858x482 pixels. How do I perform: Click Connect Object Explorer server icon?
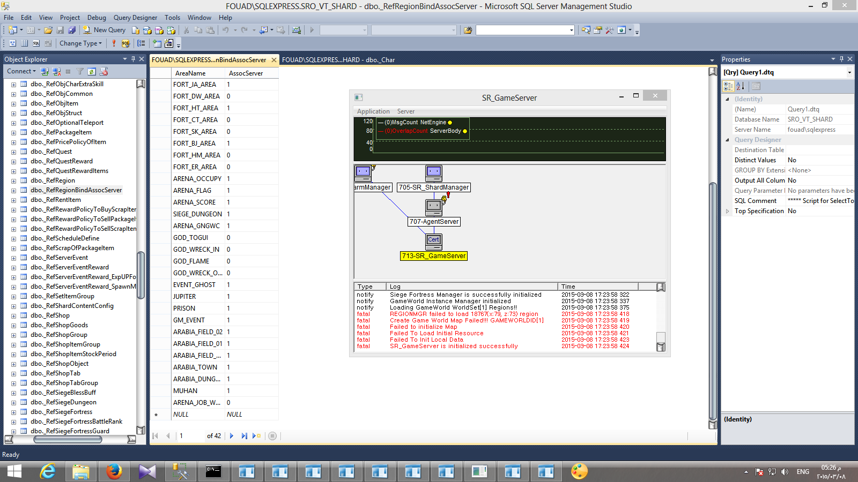pyautogui.click(x=45, y=71)
